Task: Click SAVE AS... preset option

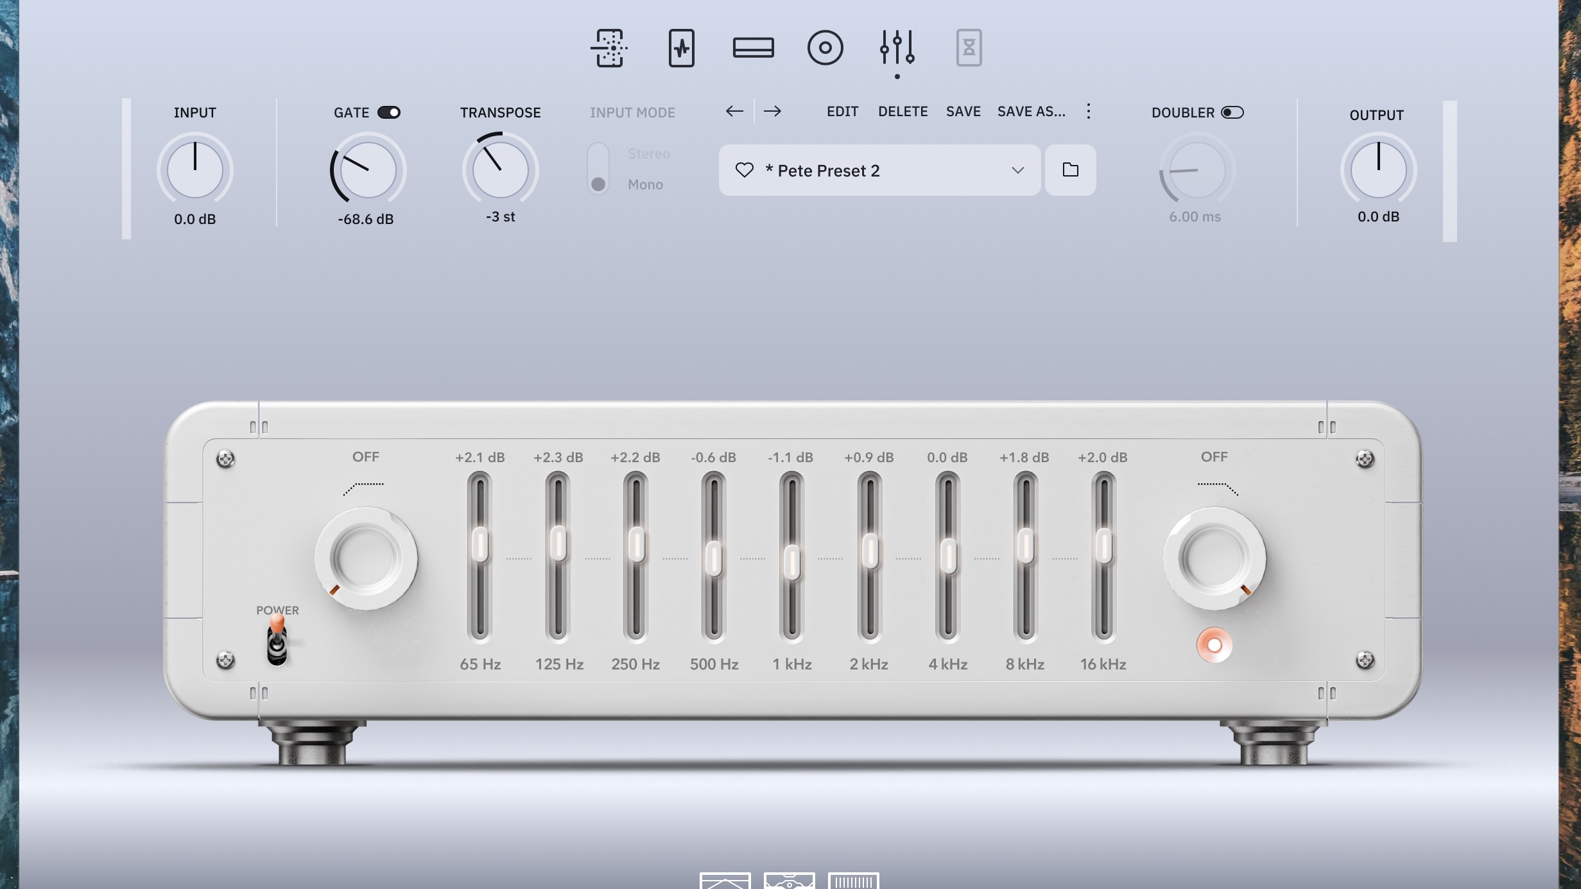Action: [1031, 111]
